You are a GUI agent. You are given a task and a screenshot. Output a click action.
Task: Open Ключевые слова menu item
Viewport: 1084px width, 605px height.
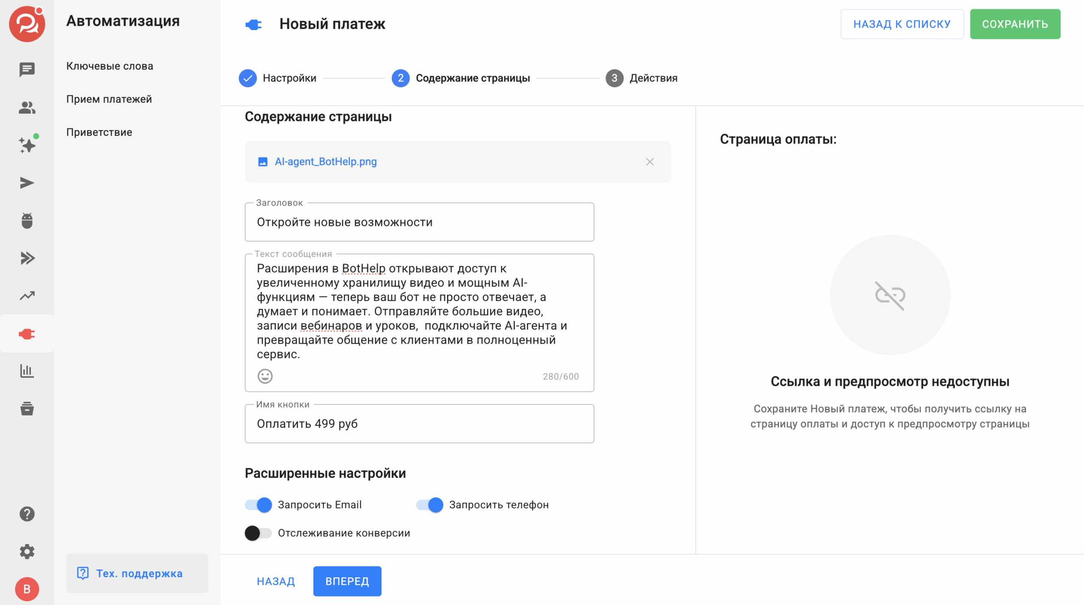pyautogui.click(x=110, y=66)
